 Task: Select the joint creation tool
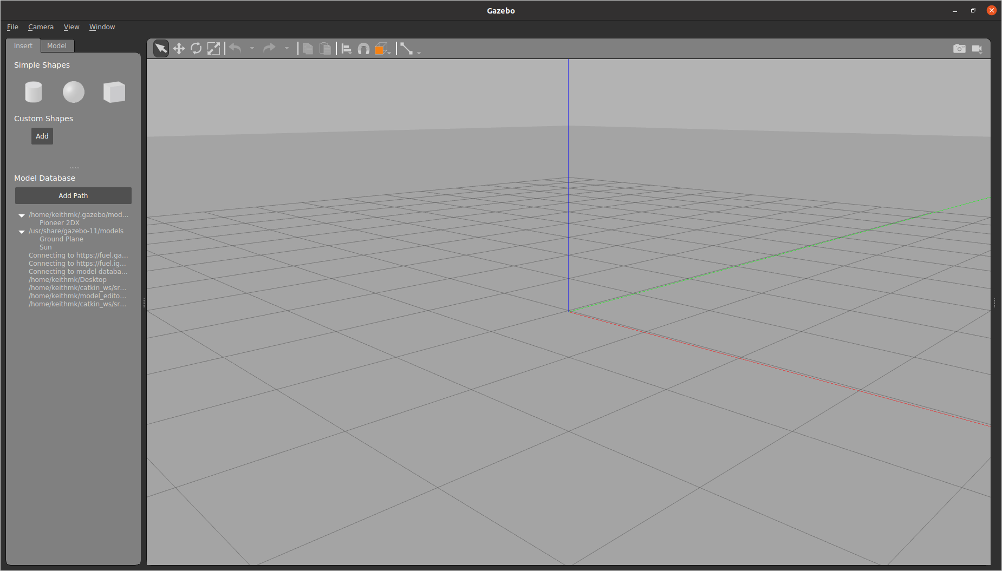tap(406, 49)
